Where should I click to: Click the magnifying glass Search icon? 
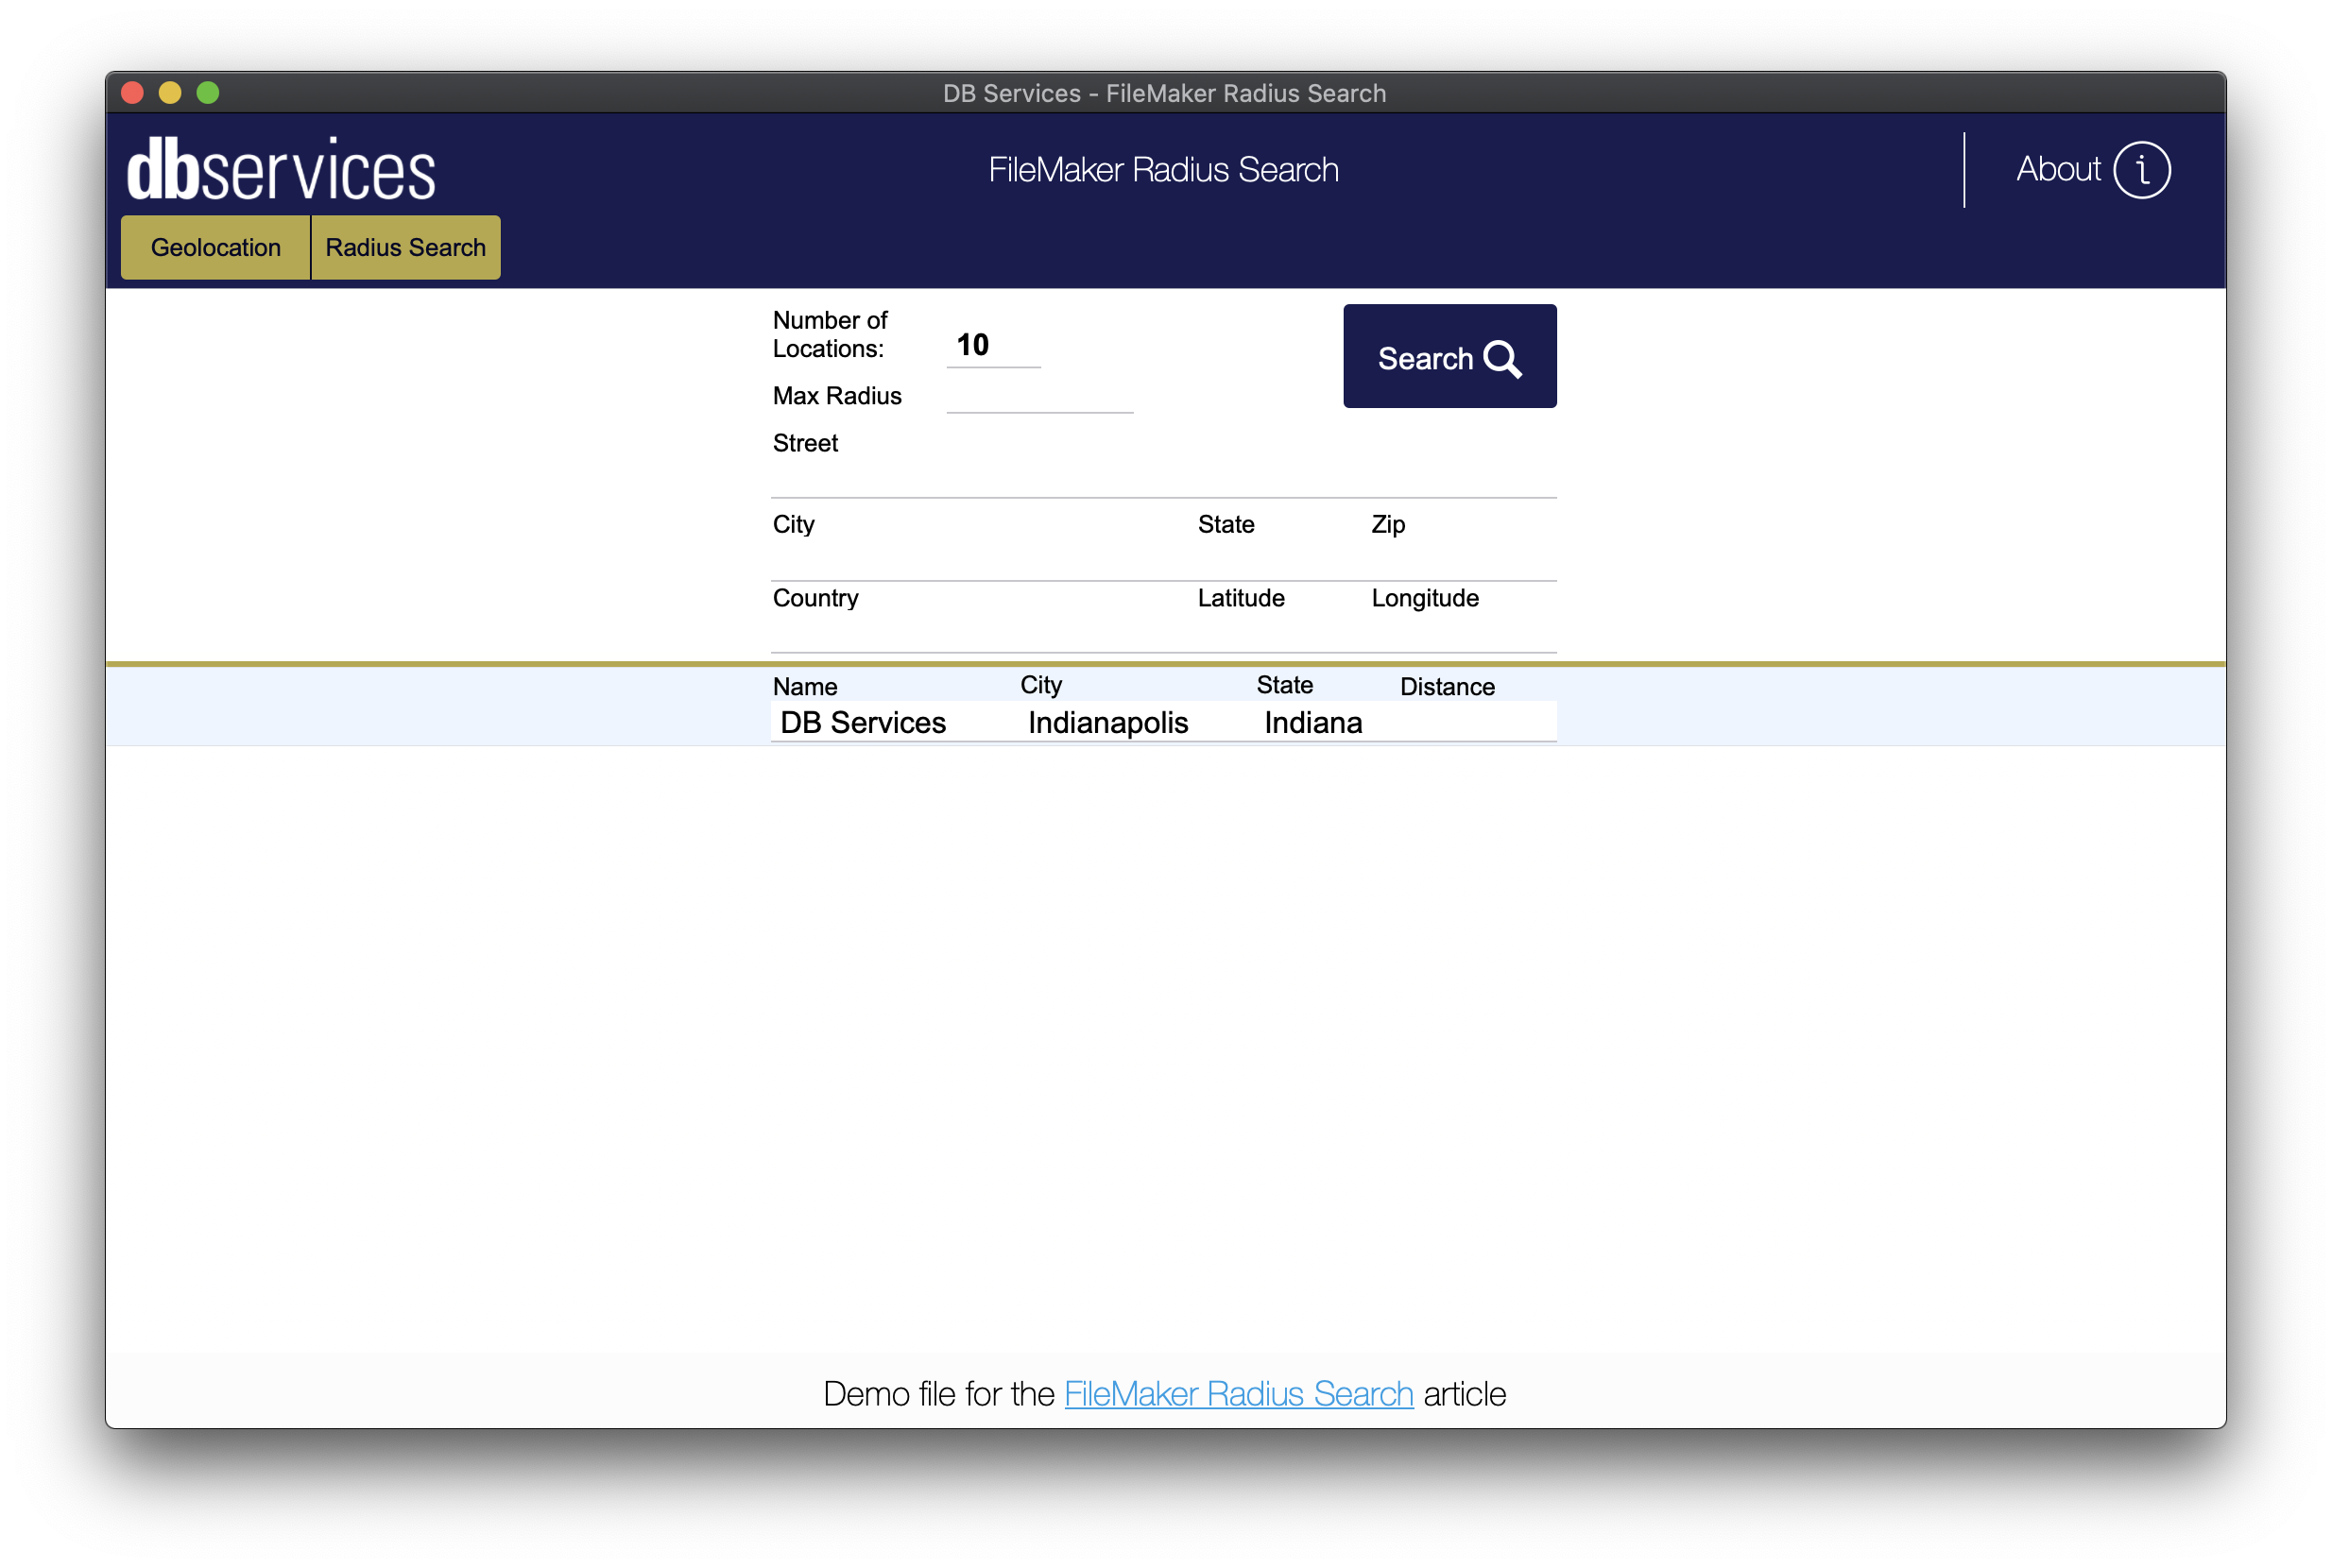click(x=1501, y=359)
